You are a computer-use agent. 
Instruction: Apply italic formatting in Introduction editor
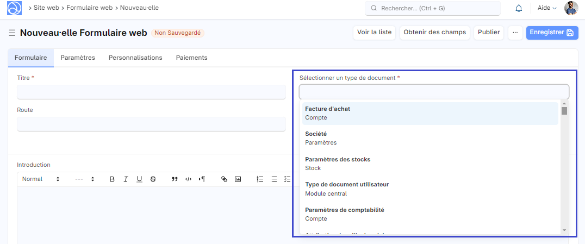click(126, 179)
